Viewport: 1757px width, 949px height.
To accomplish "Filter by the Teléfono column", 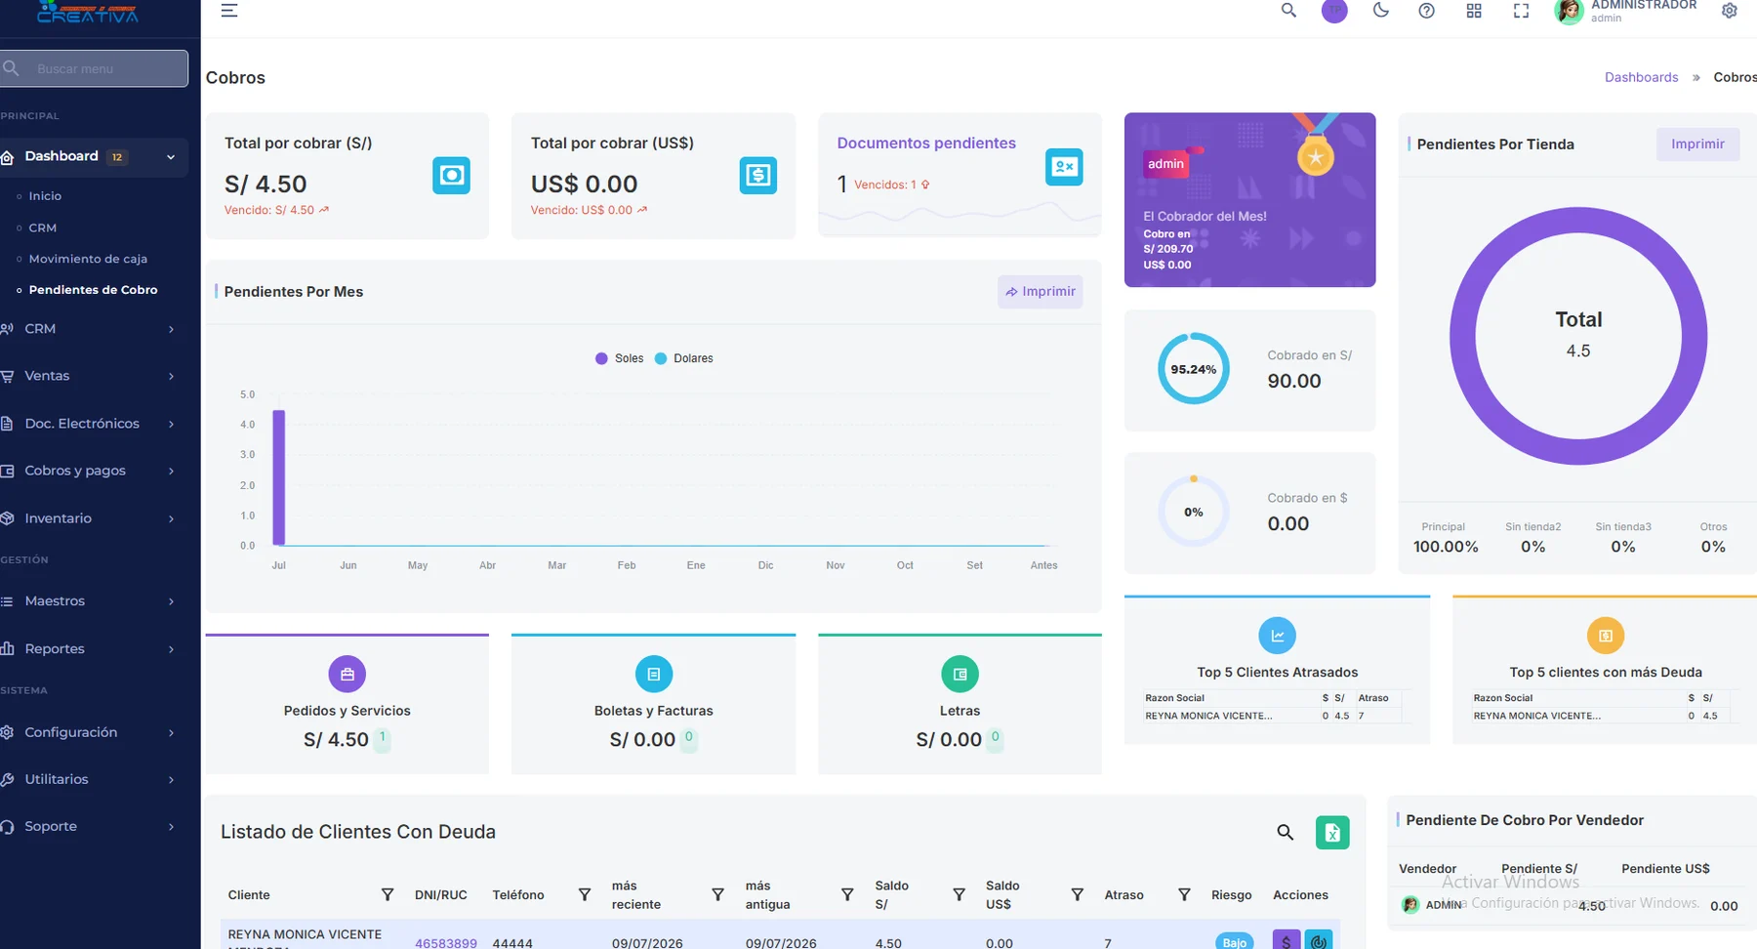I will [585, 894].
